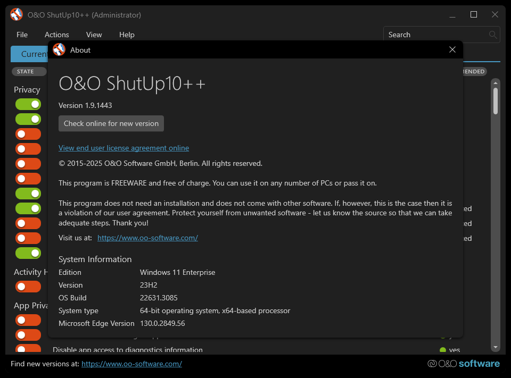Open the File menu
The width and height of the screenshot is (511, 378).
pos(22,35)
